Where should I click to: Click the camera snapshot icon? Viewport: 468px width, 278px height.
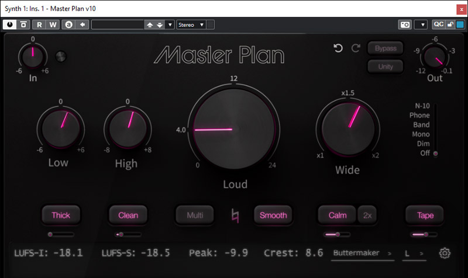404,25
